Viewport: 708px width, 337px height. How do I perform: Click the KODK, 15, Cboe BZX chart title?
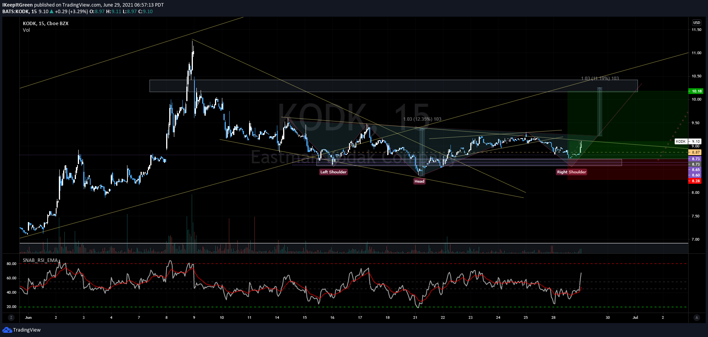coord(46,23)
